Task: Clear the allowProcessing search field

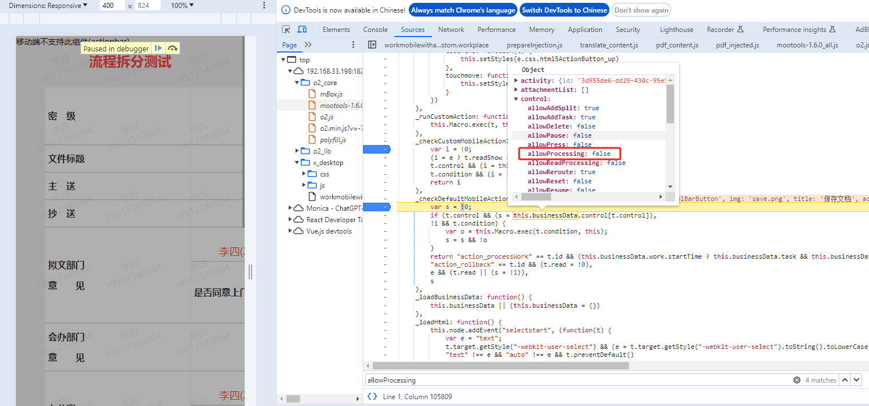Action: point(796,380)
